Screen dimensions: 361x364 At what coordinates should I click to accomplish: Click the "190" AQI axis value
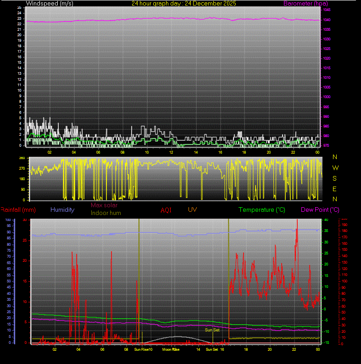tap(344, 225)
